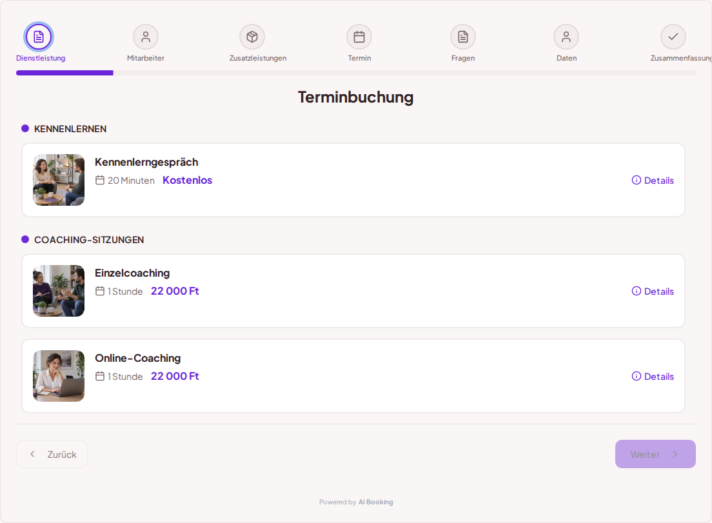Select the Einzelcoaching thumbnail image
The height and width of the screenshot is (523, 712).
[59, 291]
